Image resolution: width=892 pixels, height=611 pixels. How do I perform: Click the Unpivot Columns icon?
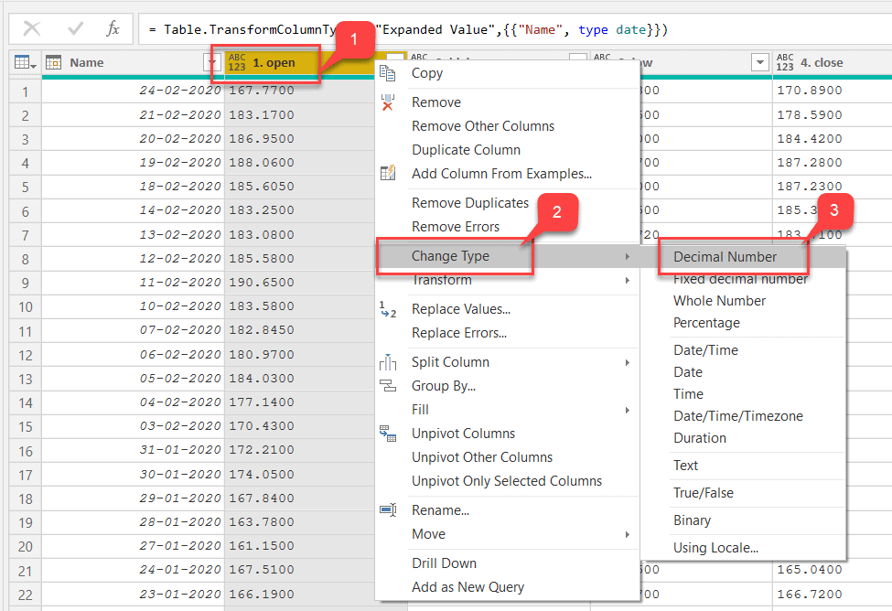point(387,434)
